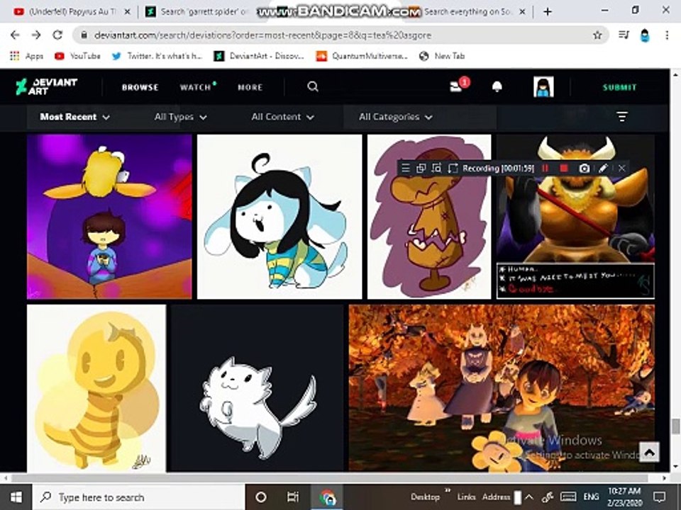Open the Apps bookmarks shortcut
The height and width of the screenshot is (510, 681).
[26, 56]
